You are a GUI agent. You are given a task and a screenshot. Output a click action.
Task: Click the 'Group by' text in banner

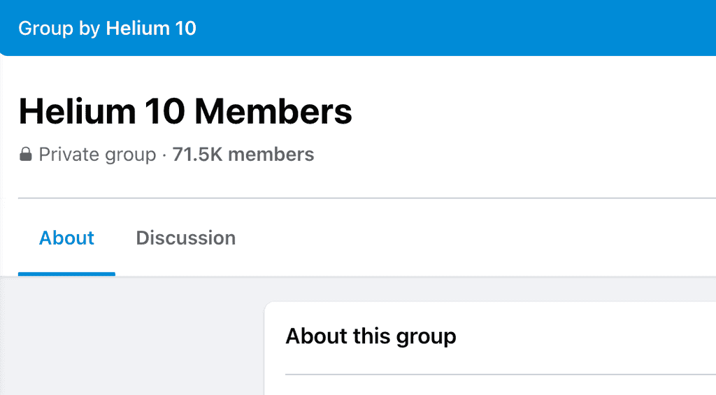coord(59,28)
